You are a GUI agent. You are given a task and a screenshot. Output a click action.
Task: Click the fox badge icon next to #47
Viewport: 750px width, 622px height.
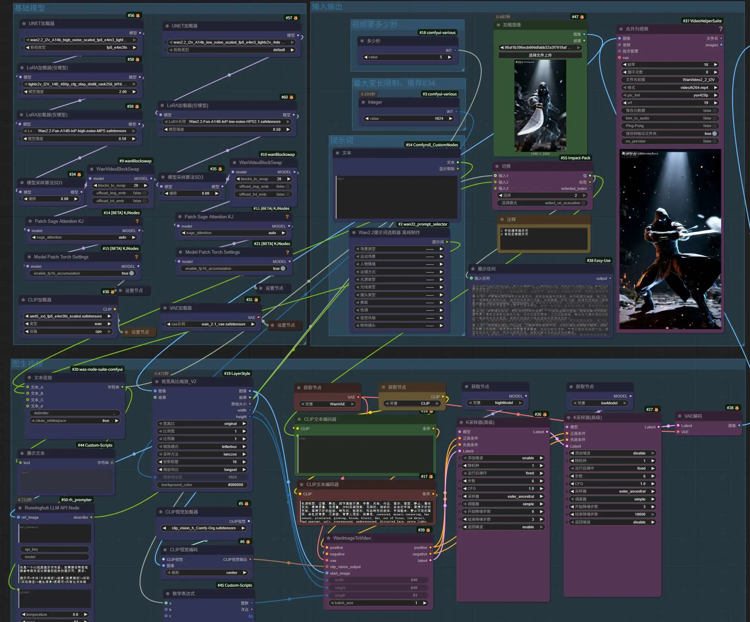[582, 17]
